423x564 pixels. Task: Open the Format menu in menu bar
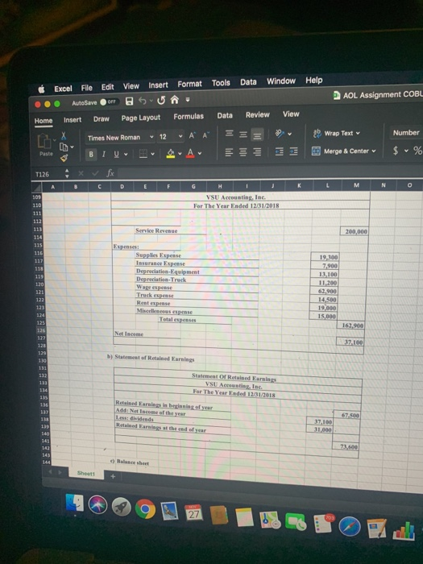click(189, 84)
